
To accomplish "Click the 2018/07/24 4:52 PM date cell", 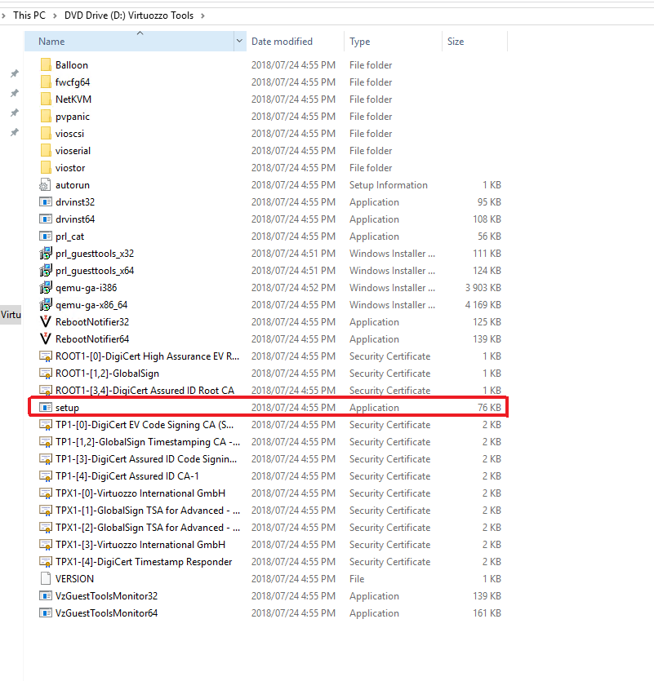I will pos(293,288).
